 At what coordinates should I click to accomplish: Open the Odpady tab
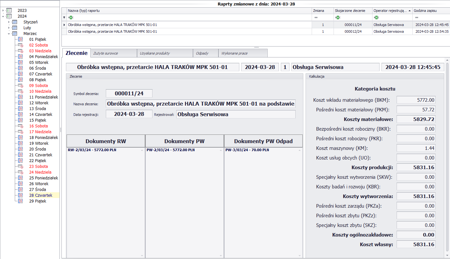206,53
